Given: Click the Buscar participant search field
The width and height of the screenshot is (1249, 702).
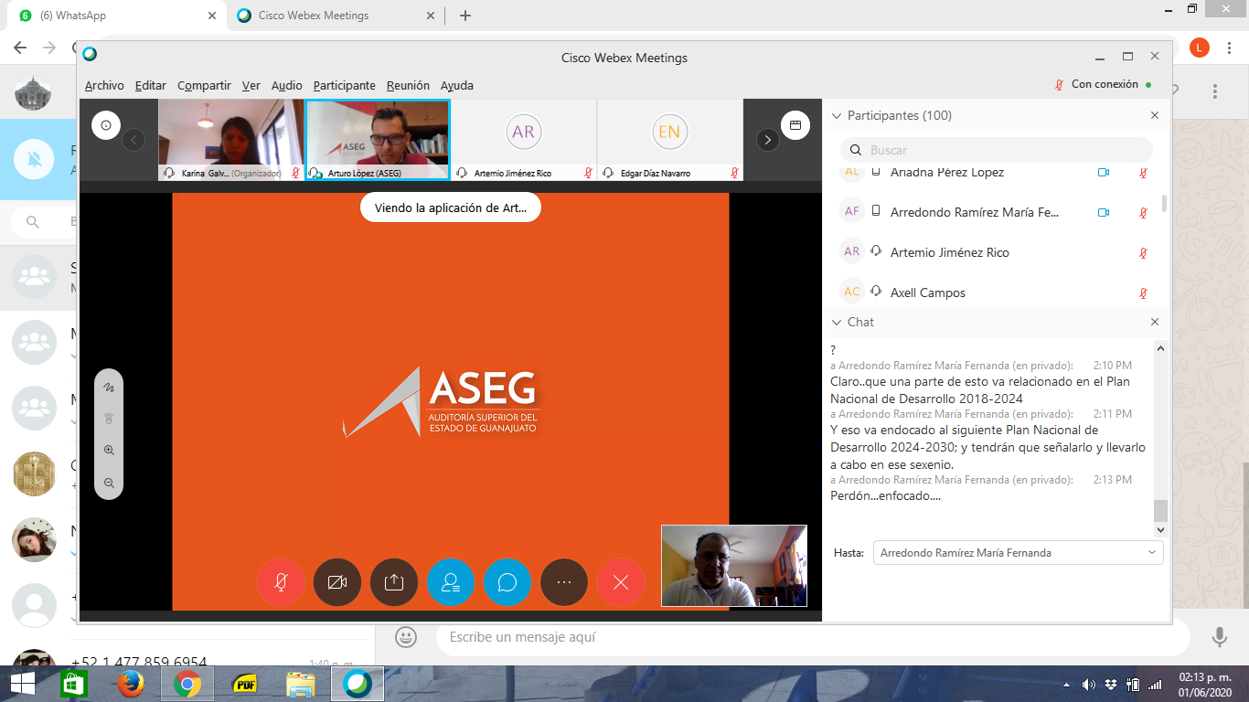Looking at the screenshot, I should (x=997, y=150).
